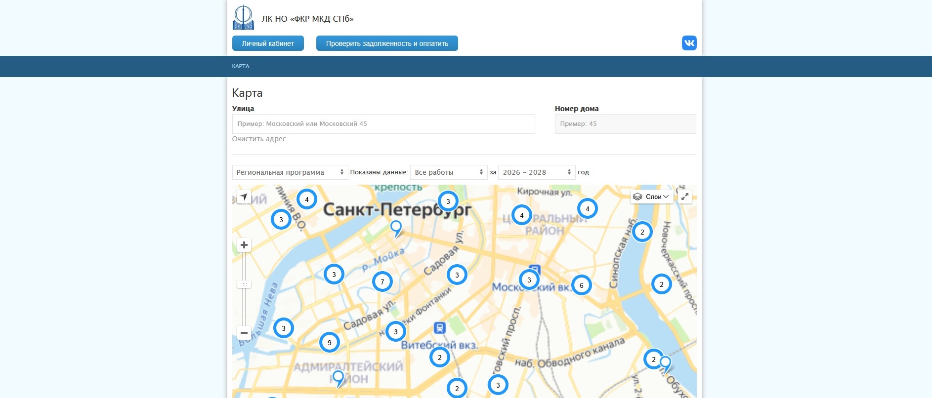
Task: Open the Слои map layers dropdown
Action: coord(652,197)
